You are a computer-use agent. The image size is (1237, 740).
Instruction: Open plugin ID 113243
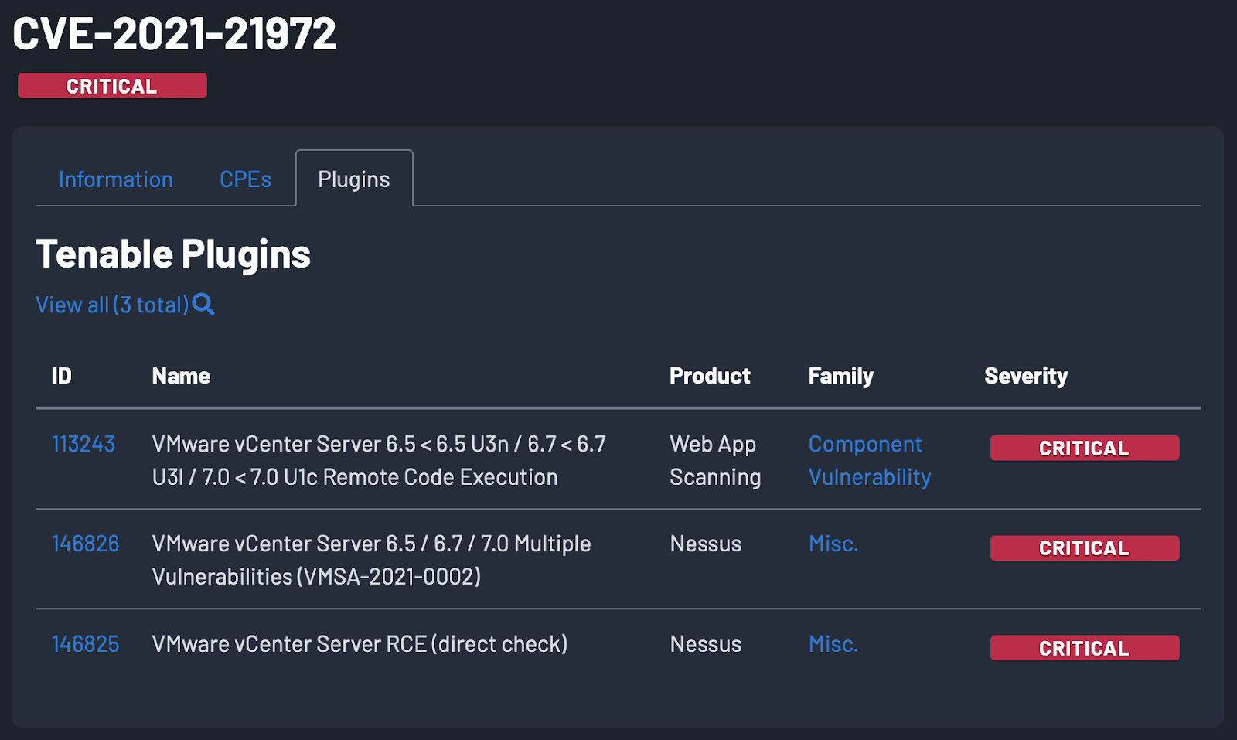[x=83, y=444]
